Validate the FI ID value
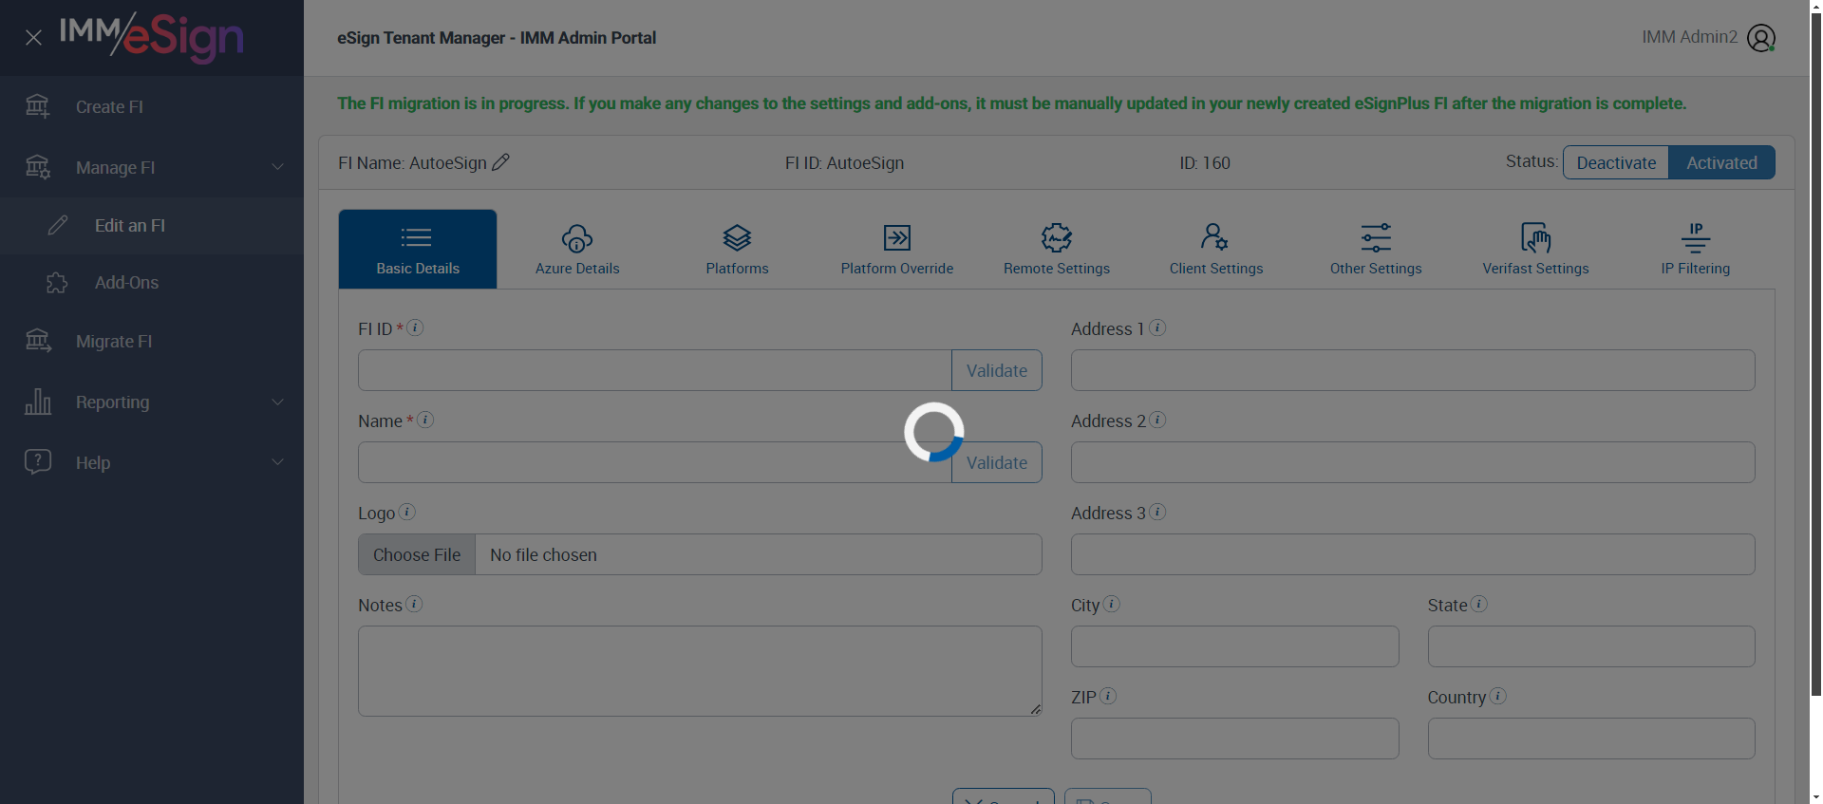The image size is (1823, 804). click(997, 370)
